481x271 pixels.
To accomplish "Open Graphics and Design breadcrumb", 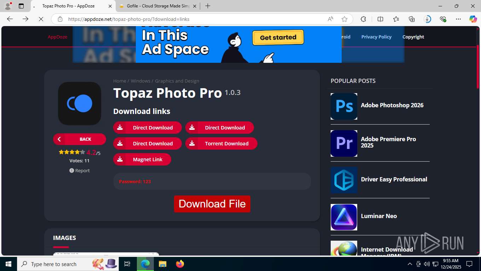I will point(177,81).
